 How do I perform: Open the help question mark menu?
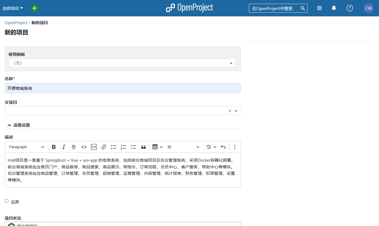coord(350,8)
